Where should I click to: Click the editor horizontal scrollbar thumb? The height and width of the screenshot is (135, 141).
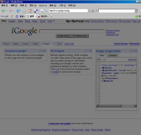110,106
